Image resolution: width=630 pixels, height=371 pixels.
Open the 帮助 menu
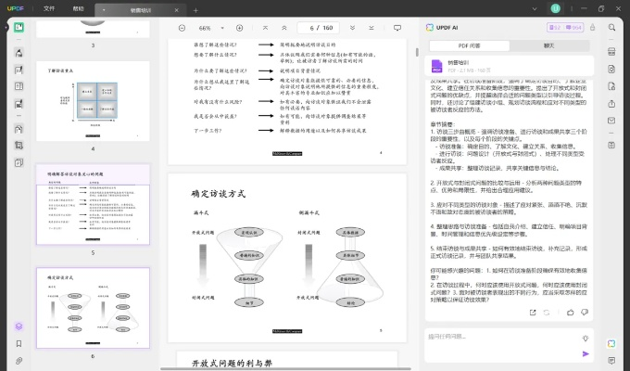pyautogui.click(x=78, y=8)
